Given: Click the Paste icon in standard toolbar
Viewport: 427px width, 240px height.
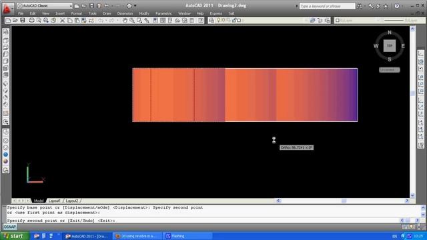Looking at the screenshot, I should (77, 21).
